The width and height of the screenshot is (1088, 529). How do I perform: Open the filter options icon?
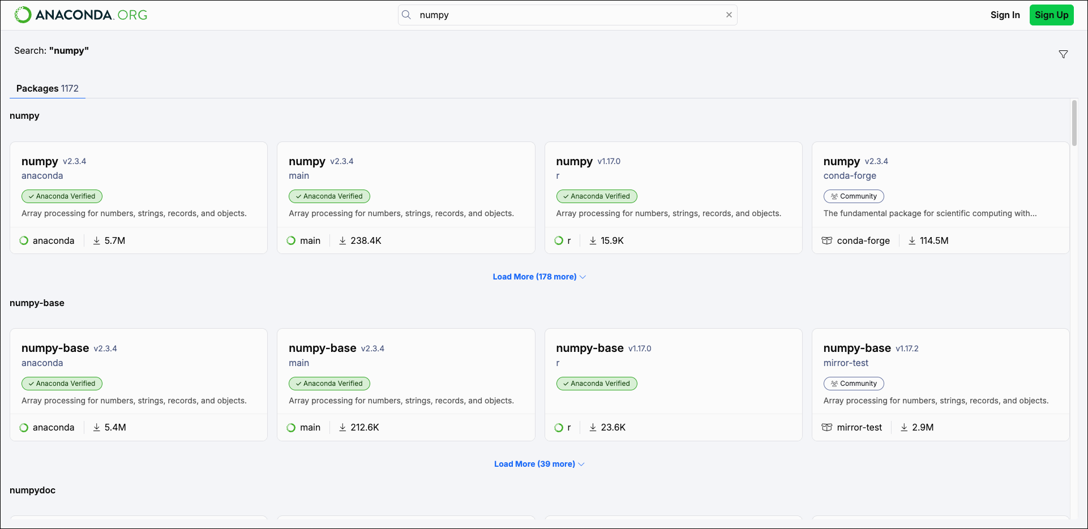[x=1064, y=54]
